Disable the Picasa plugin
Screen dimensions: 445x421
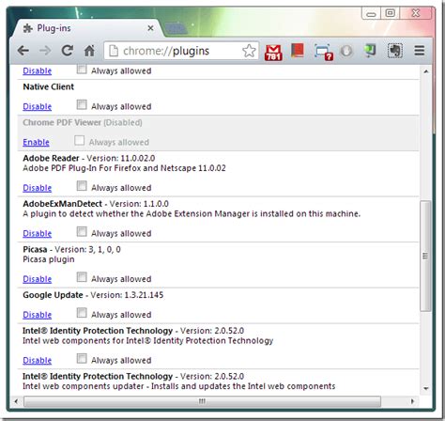(38, 279)
